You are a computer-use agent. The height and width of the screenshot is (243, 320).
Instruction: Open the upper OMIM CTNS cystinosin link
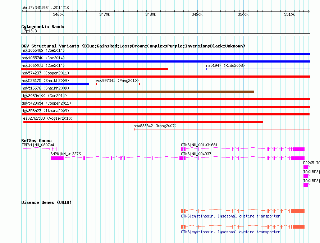[x=230, y=216]
